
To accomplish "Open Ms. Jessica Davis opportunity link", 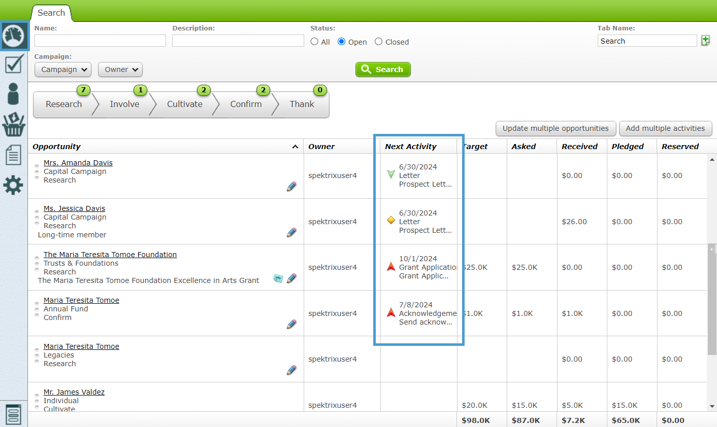I will 74,208.
